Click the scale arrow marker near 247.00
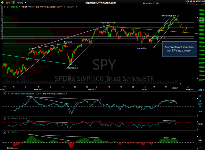This screenshot has width=205, height=150. pyautogui.click(x=197, y=18)
